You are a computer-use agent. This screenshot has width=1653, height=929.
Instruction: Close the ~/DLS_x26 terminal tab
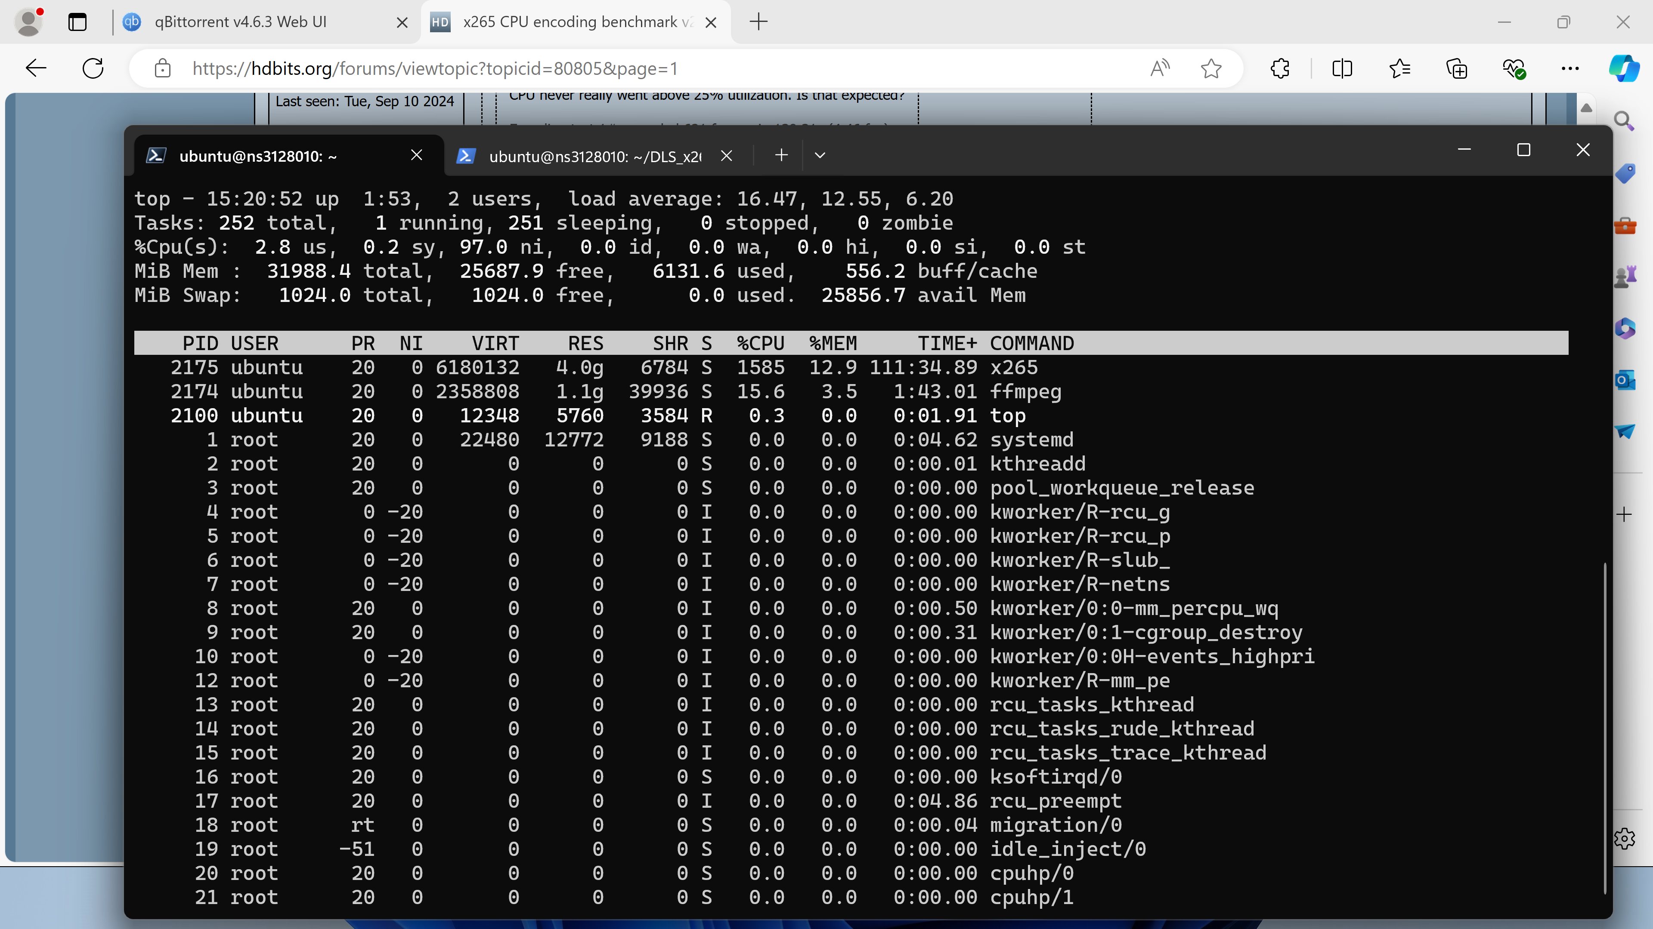tap(726, 155)
